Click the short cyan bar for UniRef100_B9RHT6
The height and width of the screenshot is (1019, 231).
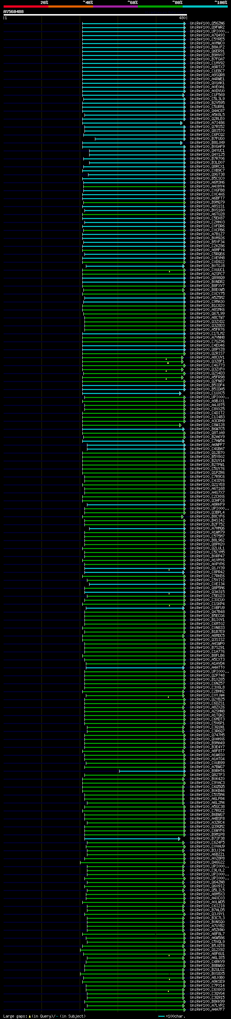click(152, 771)
